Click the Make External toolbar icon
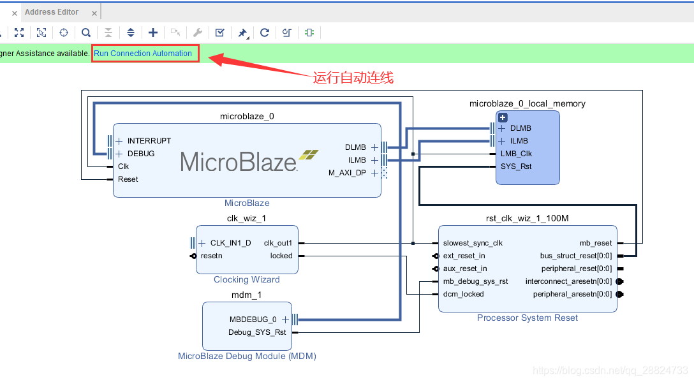The image size is (694, 382). [175, 33]
